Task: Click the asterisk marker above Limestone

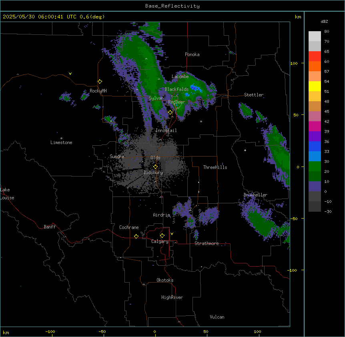Action: (x=61, y=138)
